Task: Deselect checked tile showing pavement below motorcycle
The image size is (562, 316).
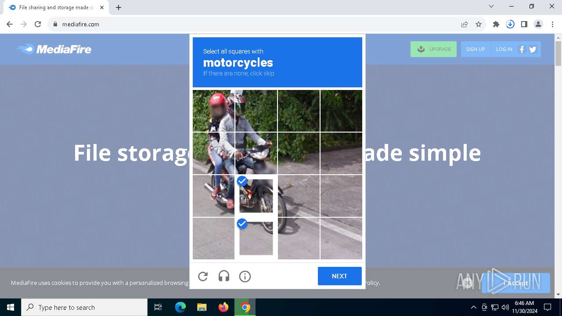Action: click(256, 238)
